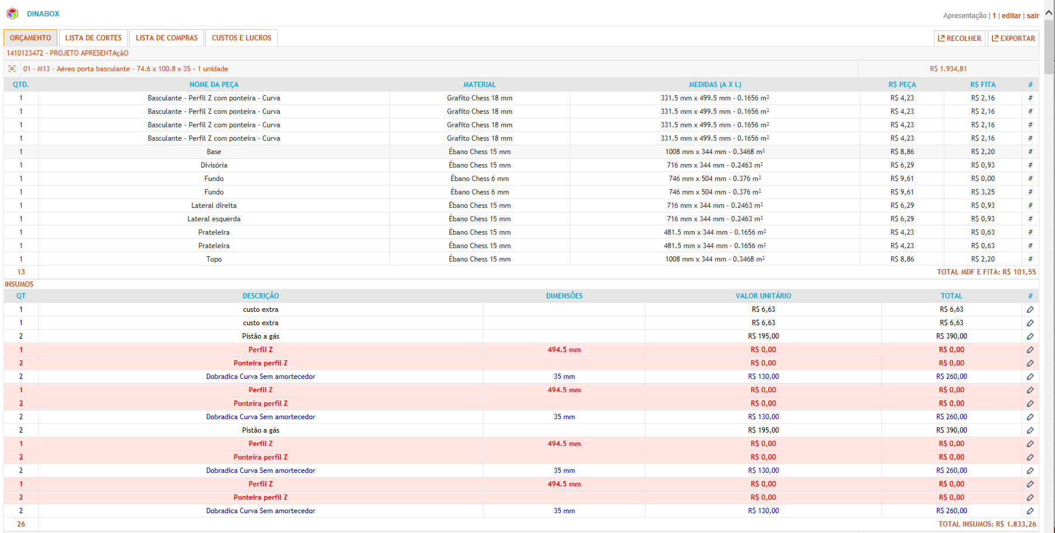The width and height of the screenshot is (1055, 533).
Task: Click # on the Fundo row with fita R$ 0,00
Action: point(1030,179)
